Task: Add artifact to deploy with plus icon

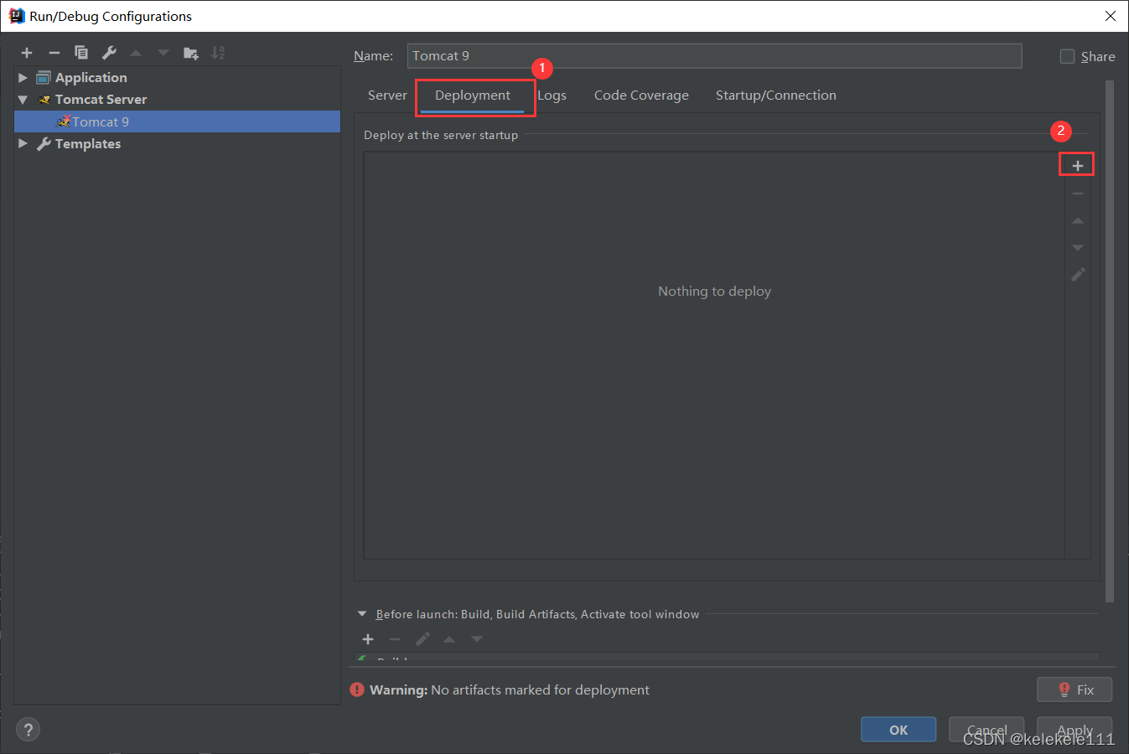Action: click(x=1077, y=166)
